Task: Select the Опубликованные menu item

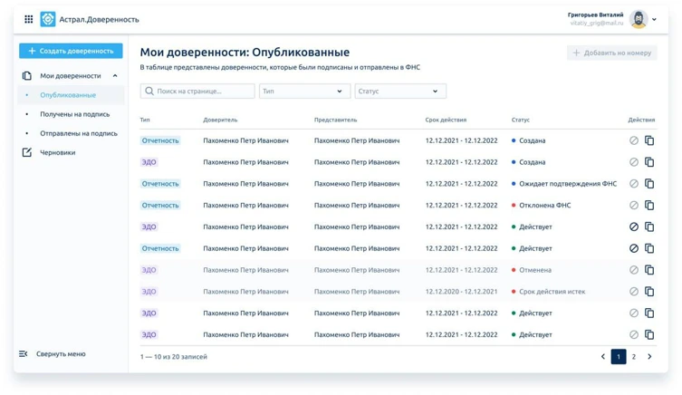Action: pos(68,95)
